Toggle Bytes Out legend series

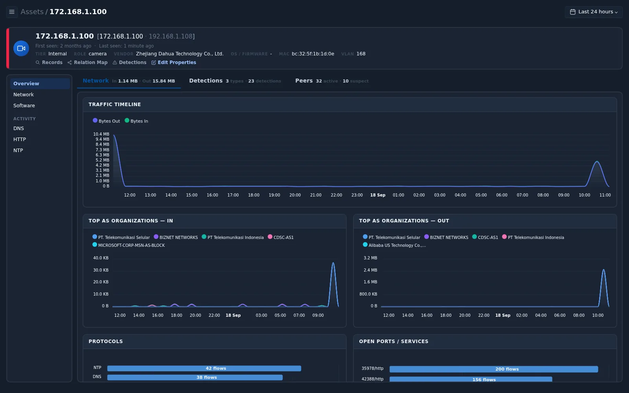107,121
